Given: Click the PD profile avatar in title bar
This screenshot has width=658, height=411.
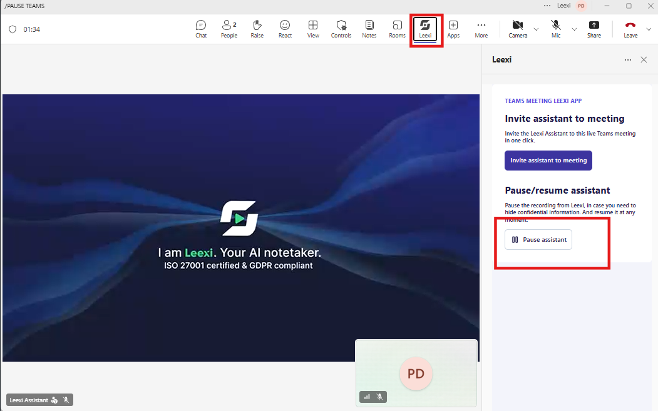Looking at the screenshot, I should [581, 6].
